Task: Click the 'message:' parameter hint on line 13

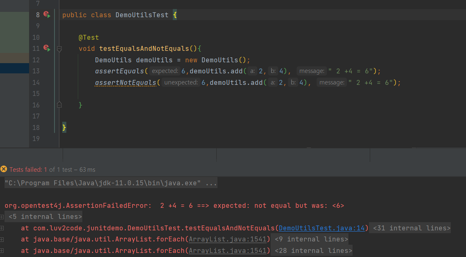Action: tap(312, 71)
